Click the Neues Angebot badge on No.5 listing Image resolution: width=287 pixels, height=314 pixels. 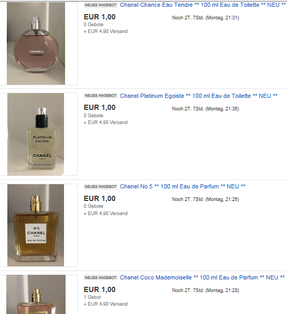tap(100, 187)
